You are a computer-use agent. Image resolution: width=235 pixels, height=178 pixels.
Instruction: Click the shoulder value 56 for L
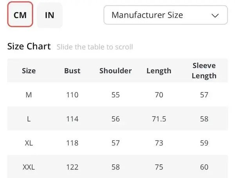[x=116, y=119]
